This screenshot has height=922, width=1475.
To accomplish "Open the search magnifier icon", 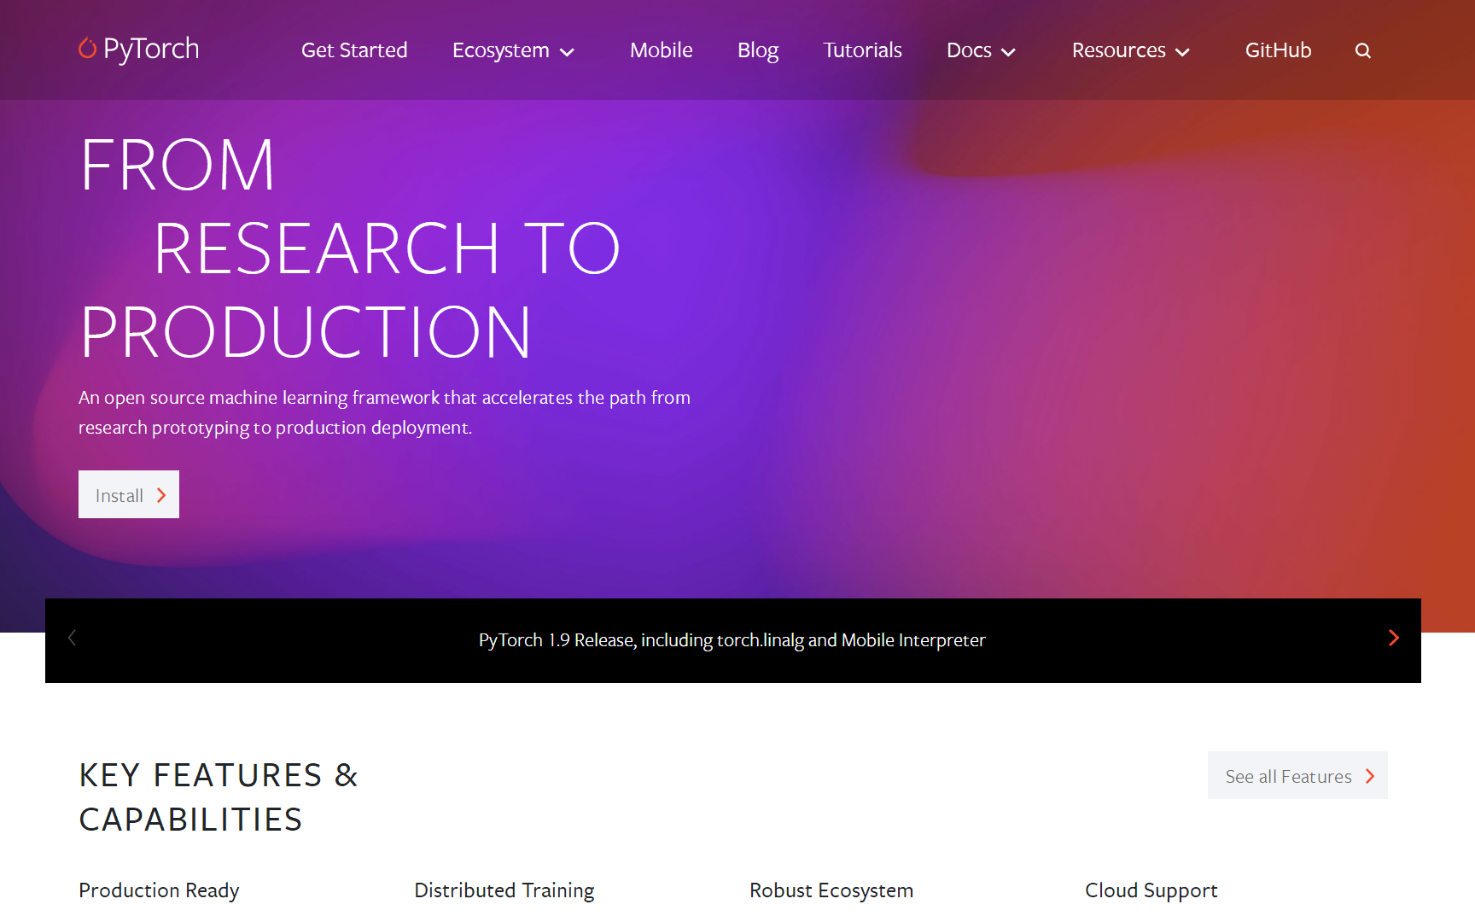I will (1362, 50).
